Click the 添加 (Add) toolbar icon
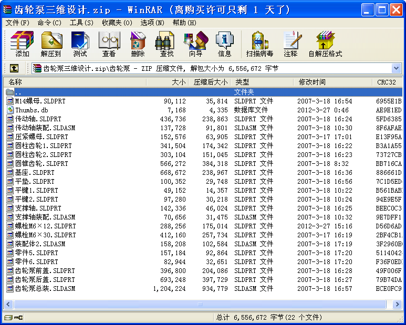 pyautogui.click(x=22, y=44)
